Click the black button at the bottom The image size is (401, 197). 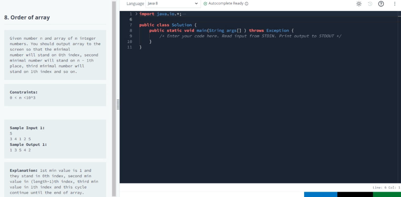tap(355, 194)
